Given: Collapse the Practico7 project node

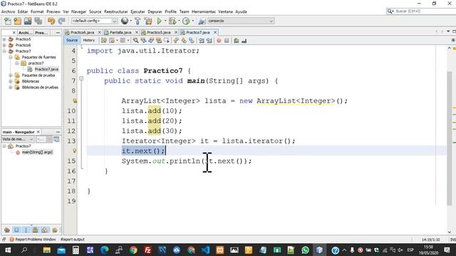Looking at the screenshot, I should pos(4,51).
